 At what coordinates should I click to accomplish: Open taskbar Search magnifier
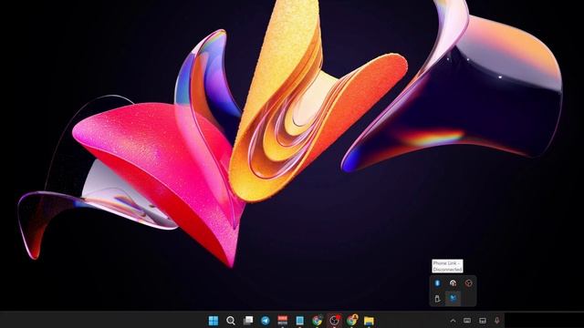[x=231, y=321]
